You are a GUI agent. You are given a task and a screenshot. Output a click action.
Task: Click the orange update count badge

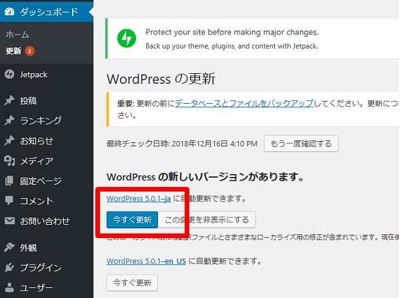pyautogui.click(x=29, y=51)
